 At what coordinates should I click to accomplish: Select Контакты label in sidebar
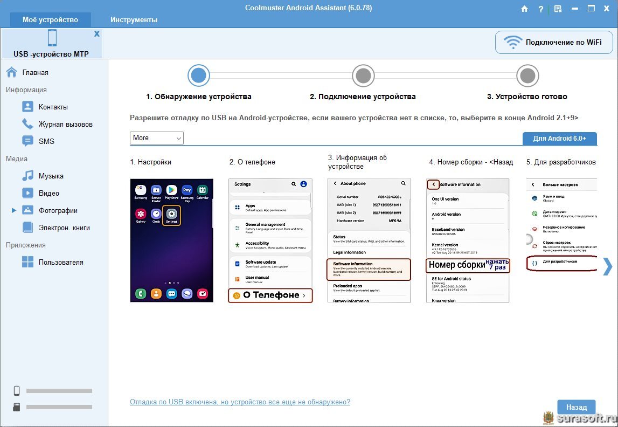click(53, 107)
